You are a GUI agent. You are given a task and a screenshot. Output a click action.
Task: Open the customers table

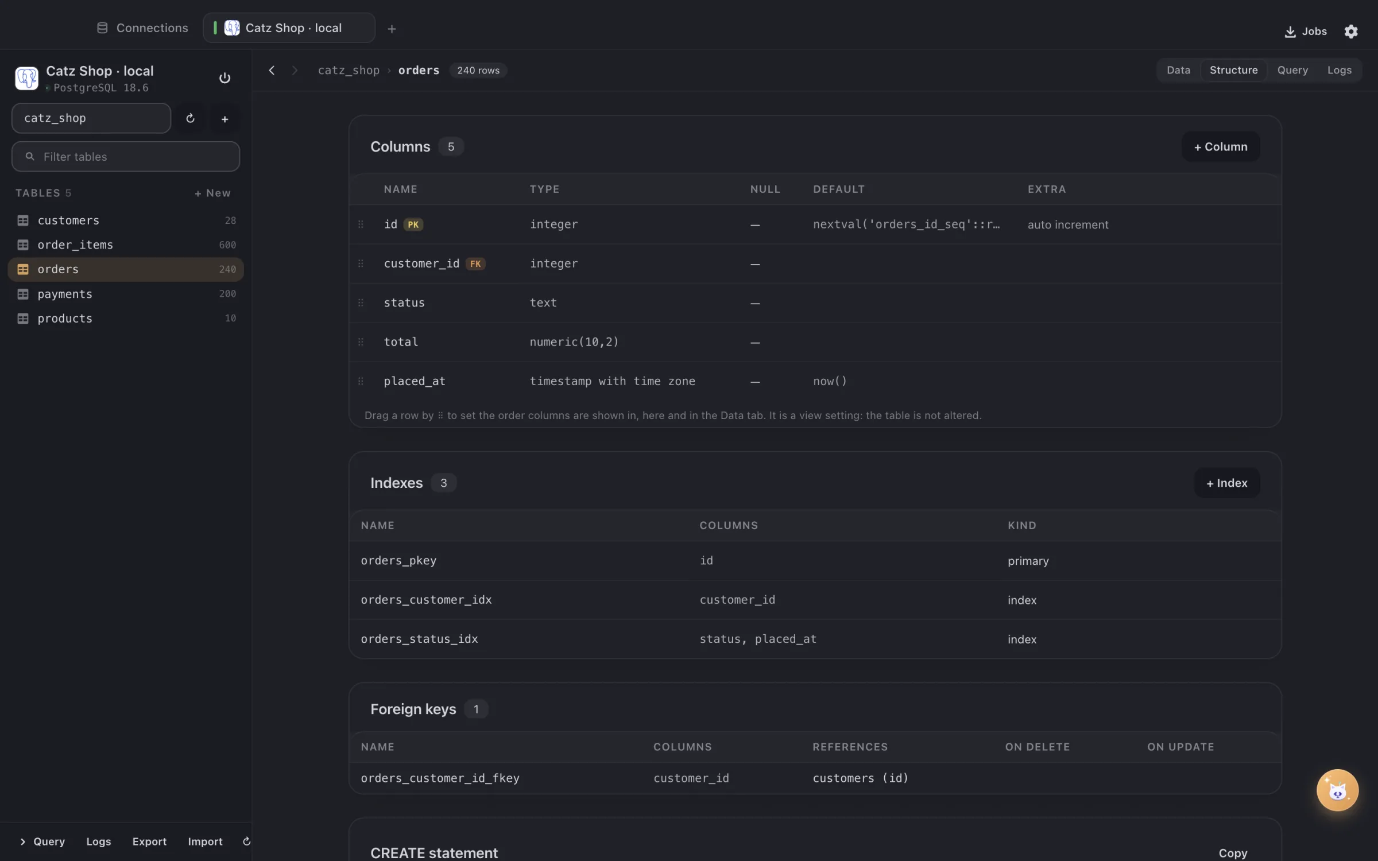[126, 220]
